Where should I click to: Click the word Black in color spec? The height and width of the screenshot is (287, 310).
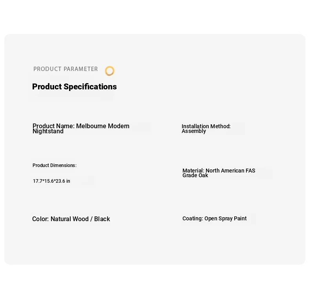pyautogui.click(x=102, y=219)
